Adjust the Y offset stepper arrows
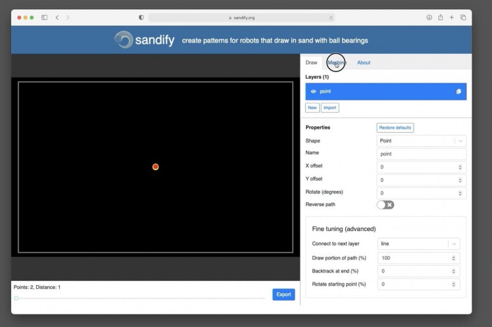Image resolution: width=492 pixels, height=327 pixels. coord(460,181)
